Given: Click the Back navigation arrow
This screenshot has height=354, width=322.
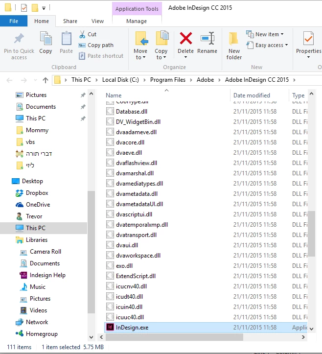Looking at the screenshot, I should click(9, 80).
